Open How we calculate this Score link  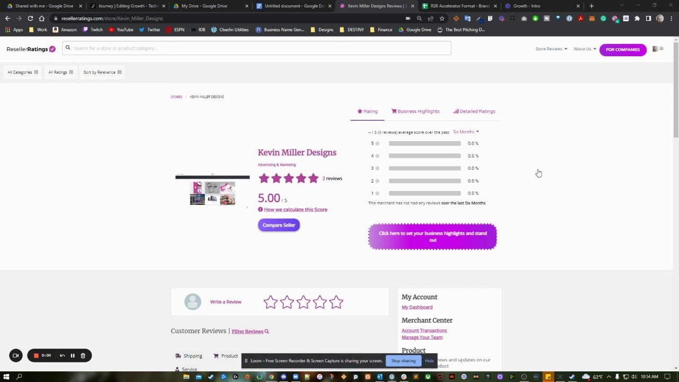(295, 210)
